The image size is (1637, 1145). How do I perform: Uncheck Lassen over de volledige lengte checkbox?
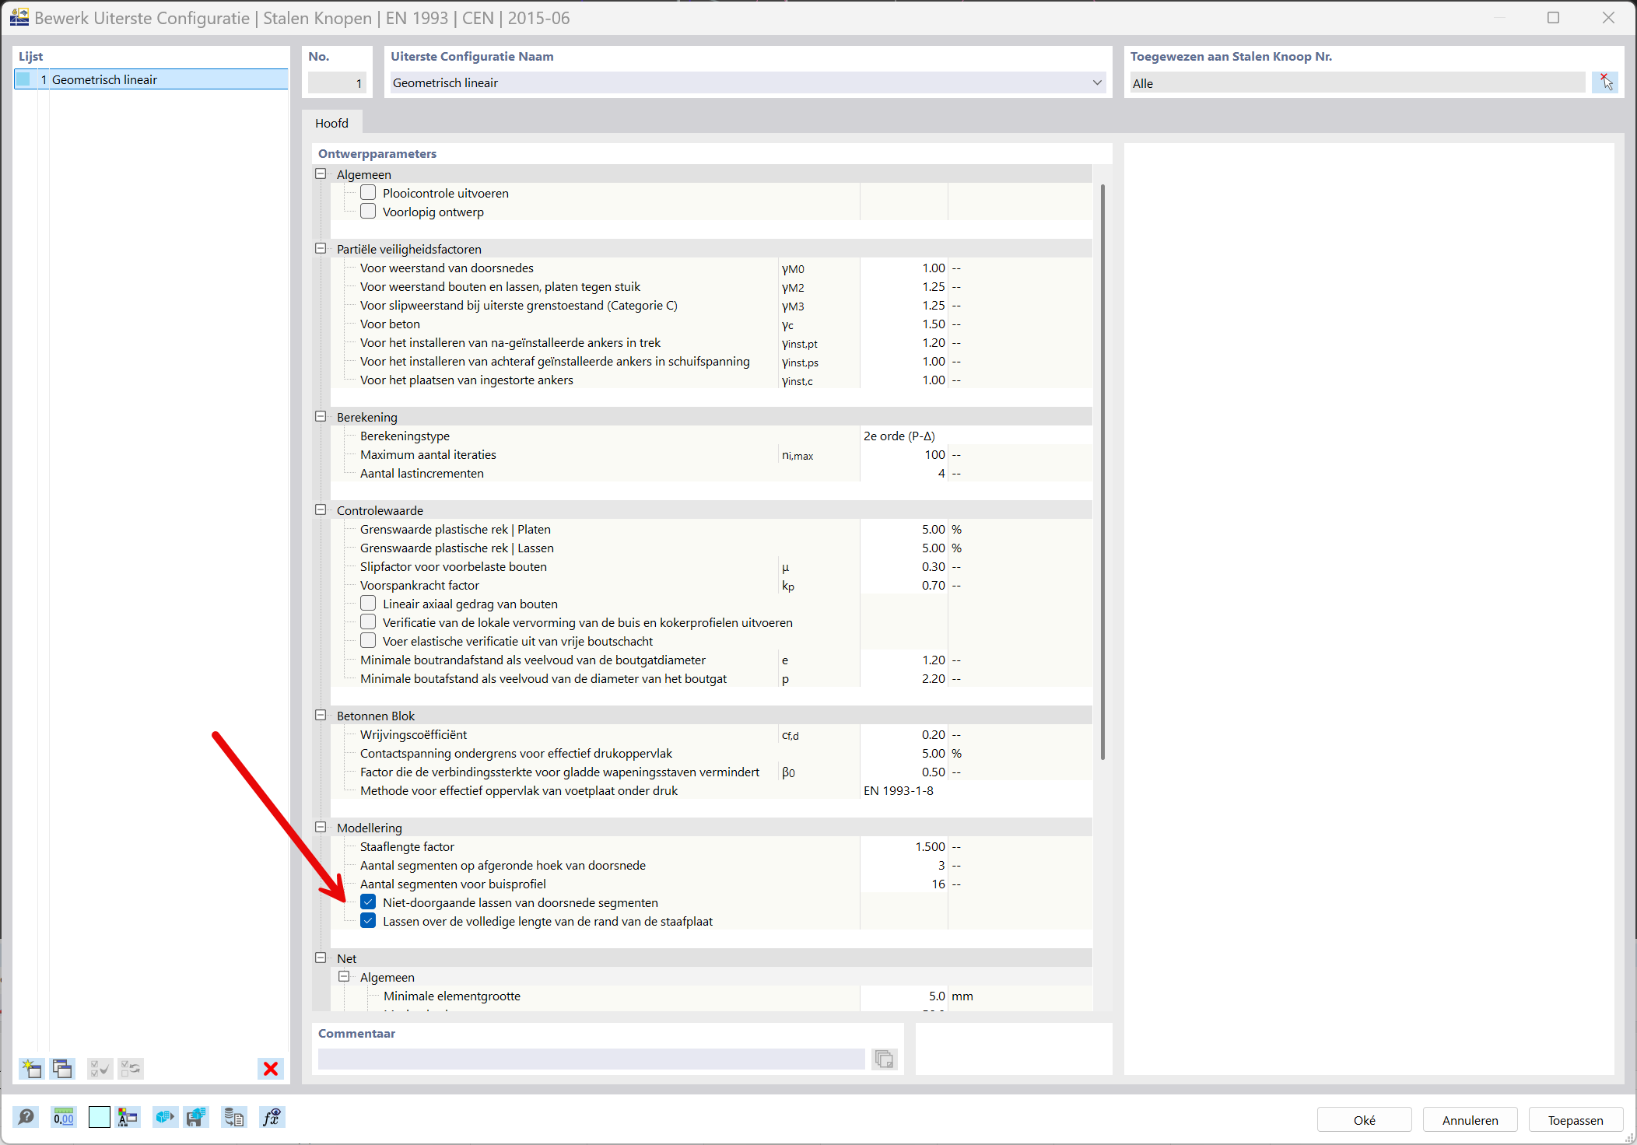tap(368, 920)
